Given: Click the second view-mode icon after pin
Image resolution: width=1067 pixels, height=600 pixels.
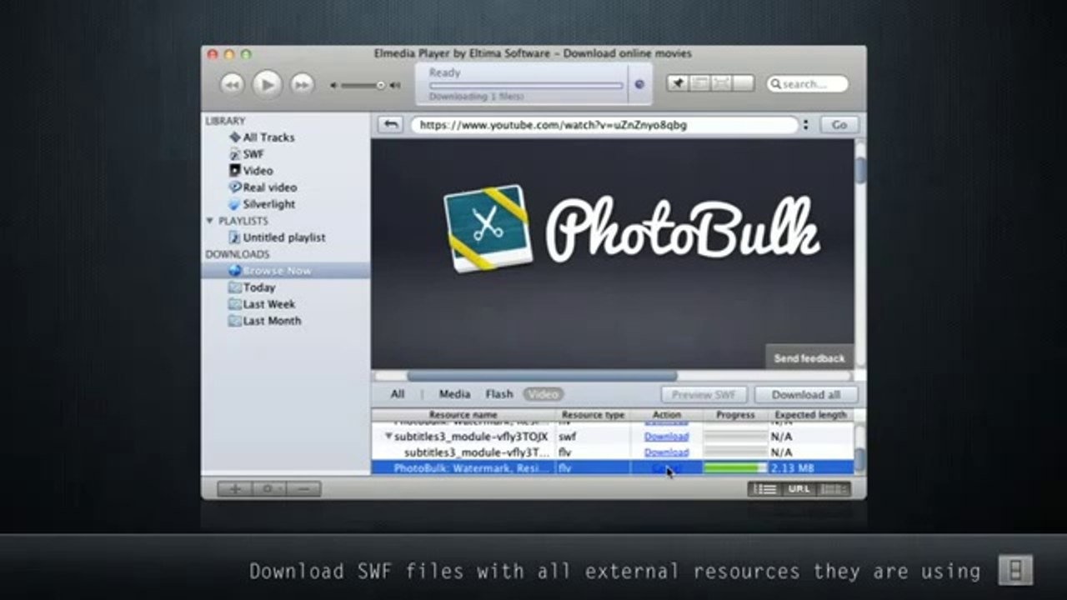Looking at the screenshot, I should [699, 83].
